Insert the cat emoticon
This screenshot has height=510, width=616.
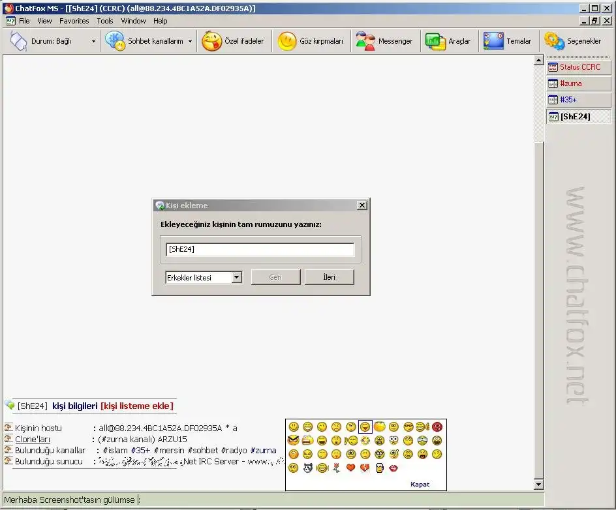(307, 468)
